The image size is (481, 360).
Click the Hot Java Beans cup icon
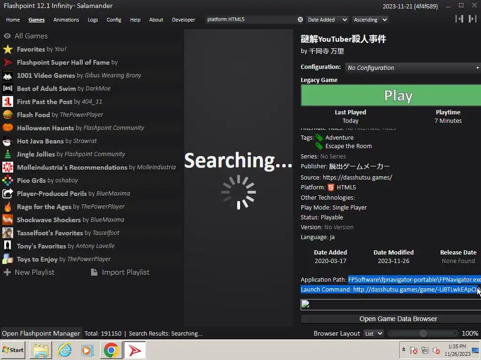pos(8,141)
